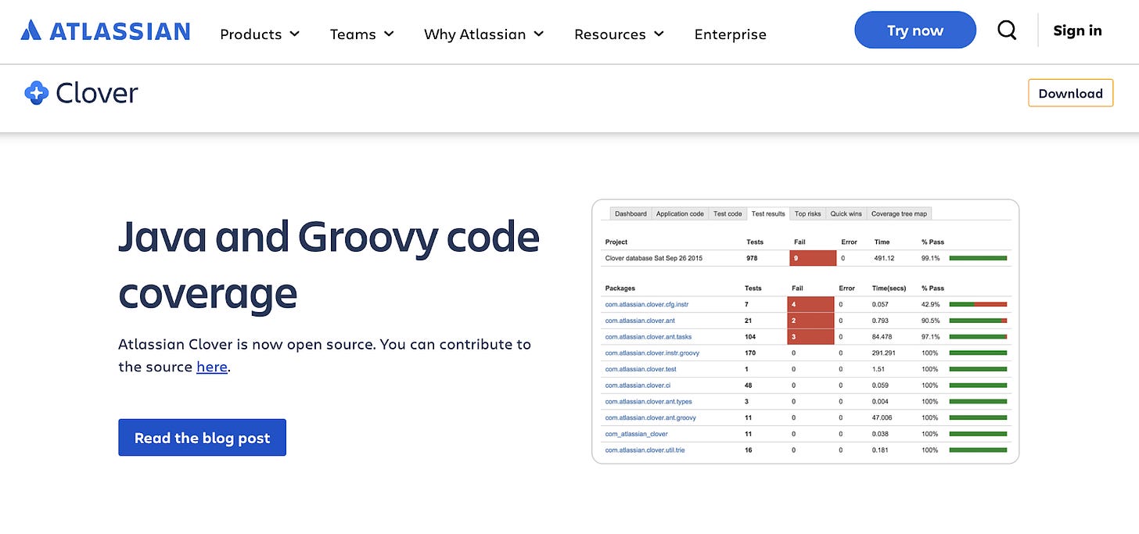Open the Resources dropdown menu

[619, 34]
